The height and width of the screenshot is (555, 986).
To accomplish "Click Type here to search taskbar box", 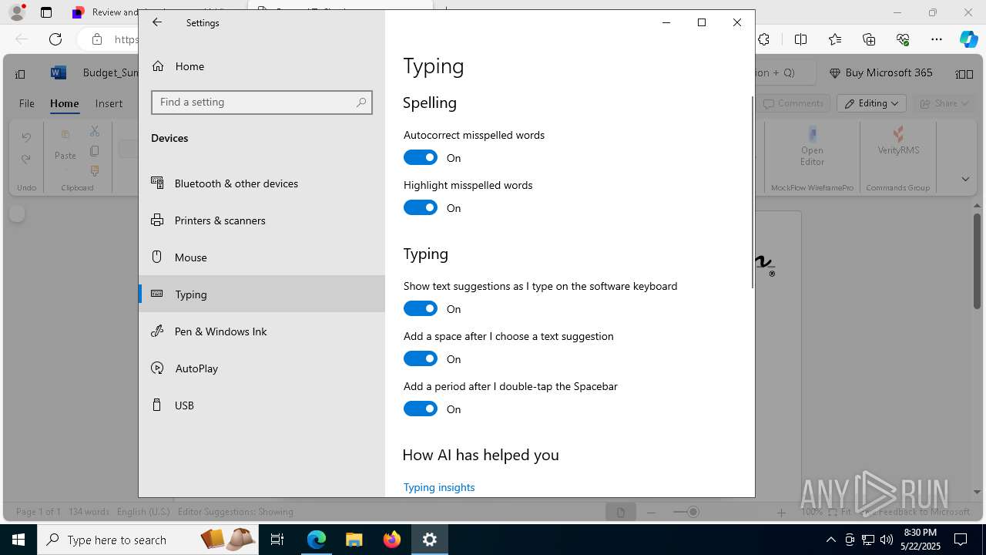I will [146, 540].
